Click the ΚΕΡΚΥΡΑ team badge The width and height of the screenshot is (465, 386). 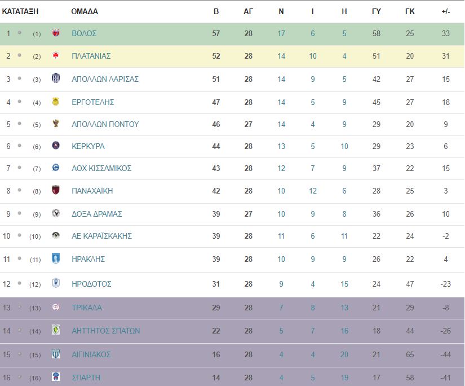[x=55, y=146]
